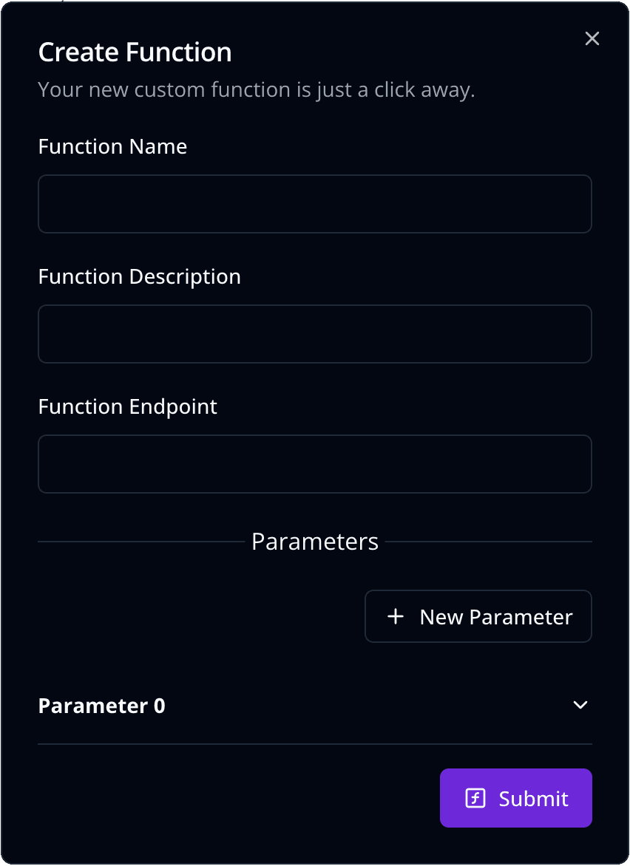Click the word Submit on purple button
Viewport: 630px width, 866px height.
coord(533,799)
